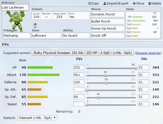
Task: Open the Stats summary panel
Action: click(x=143, y=25)
